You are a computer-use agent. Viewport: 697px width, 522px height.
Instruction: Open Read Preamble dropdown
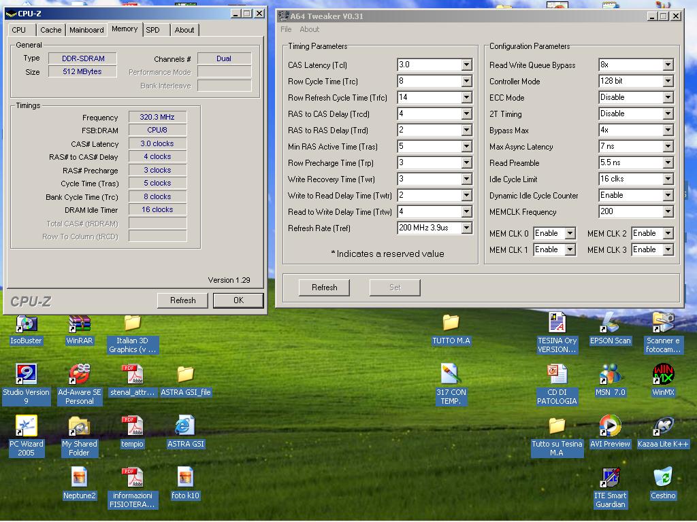coord(668,163)
